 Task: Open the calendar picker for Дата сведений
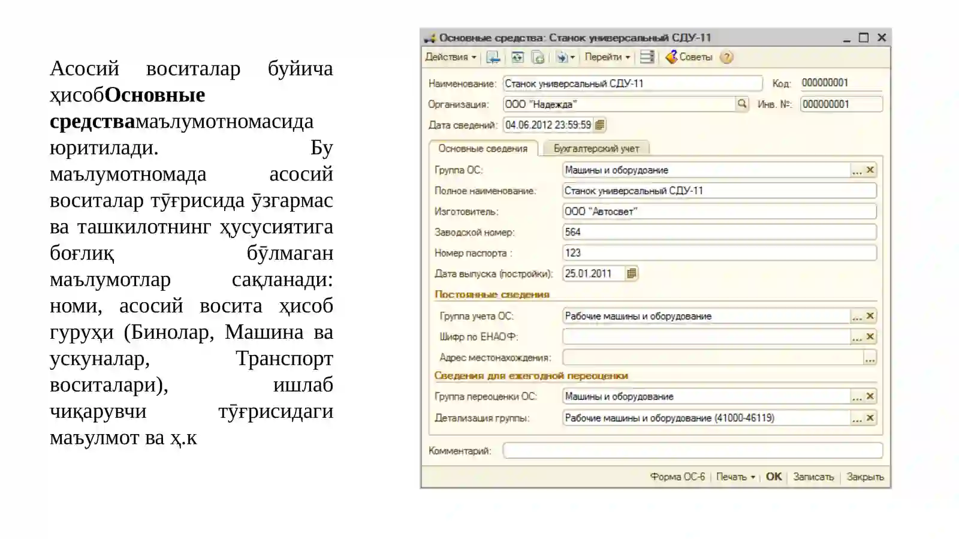[x=600, y=125]
